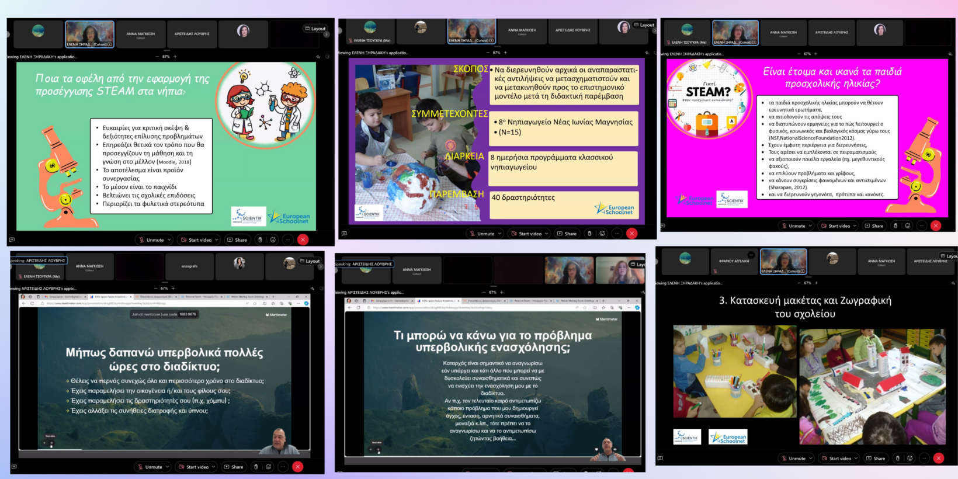Zoom out with the minus icon in the Μήπως δαπανώ window
Image resolution: width=958 pixels, height=479 pixels.
156,289
